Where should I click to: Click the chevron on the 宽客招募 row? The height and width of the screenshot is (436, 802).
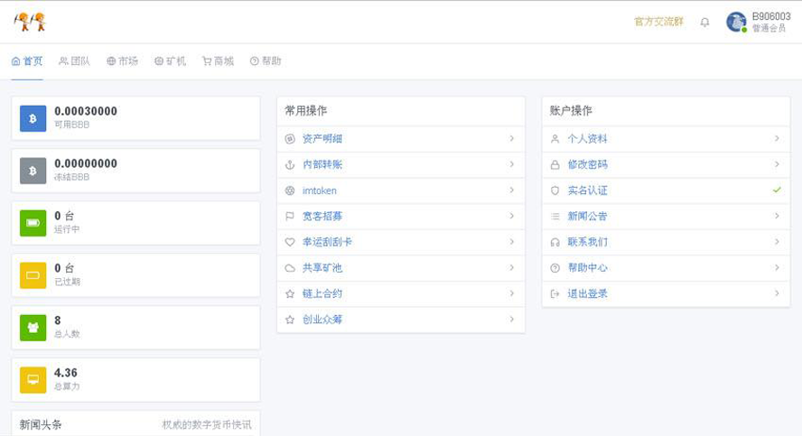(x=511, y=216)
